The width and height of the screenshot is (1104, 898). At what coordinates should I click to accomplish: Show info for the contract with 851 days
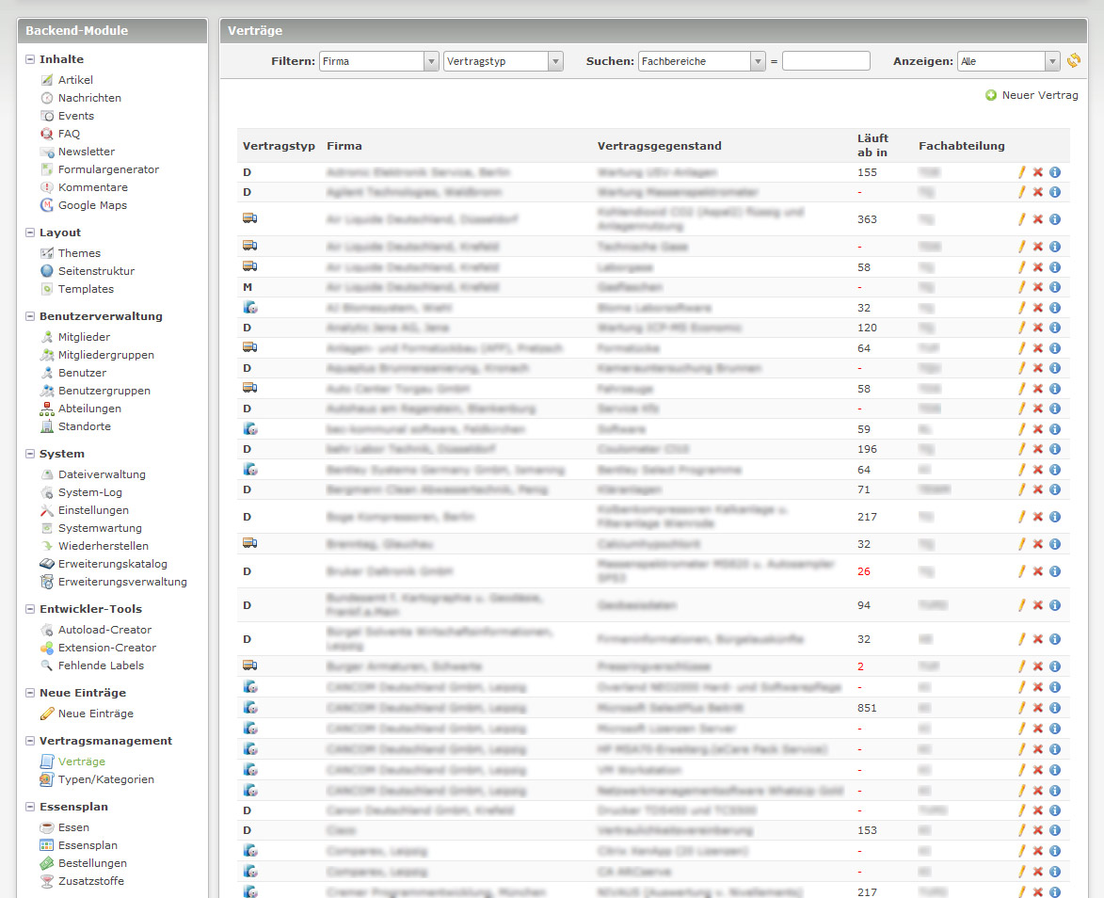[1055, 708]
